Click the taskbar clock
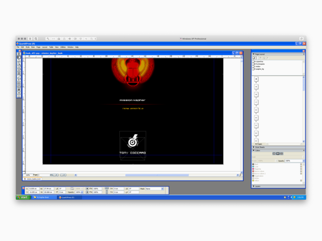 [300, 197]
